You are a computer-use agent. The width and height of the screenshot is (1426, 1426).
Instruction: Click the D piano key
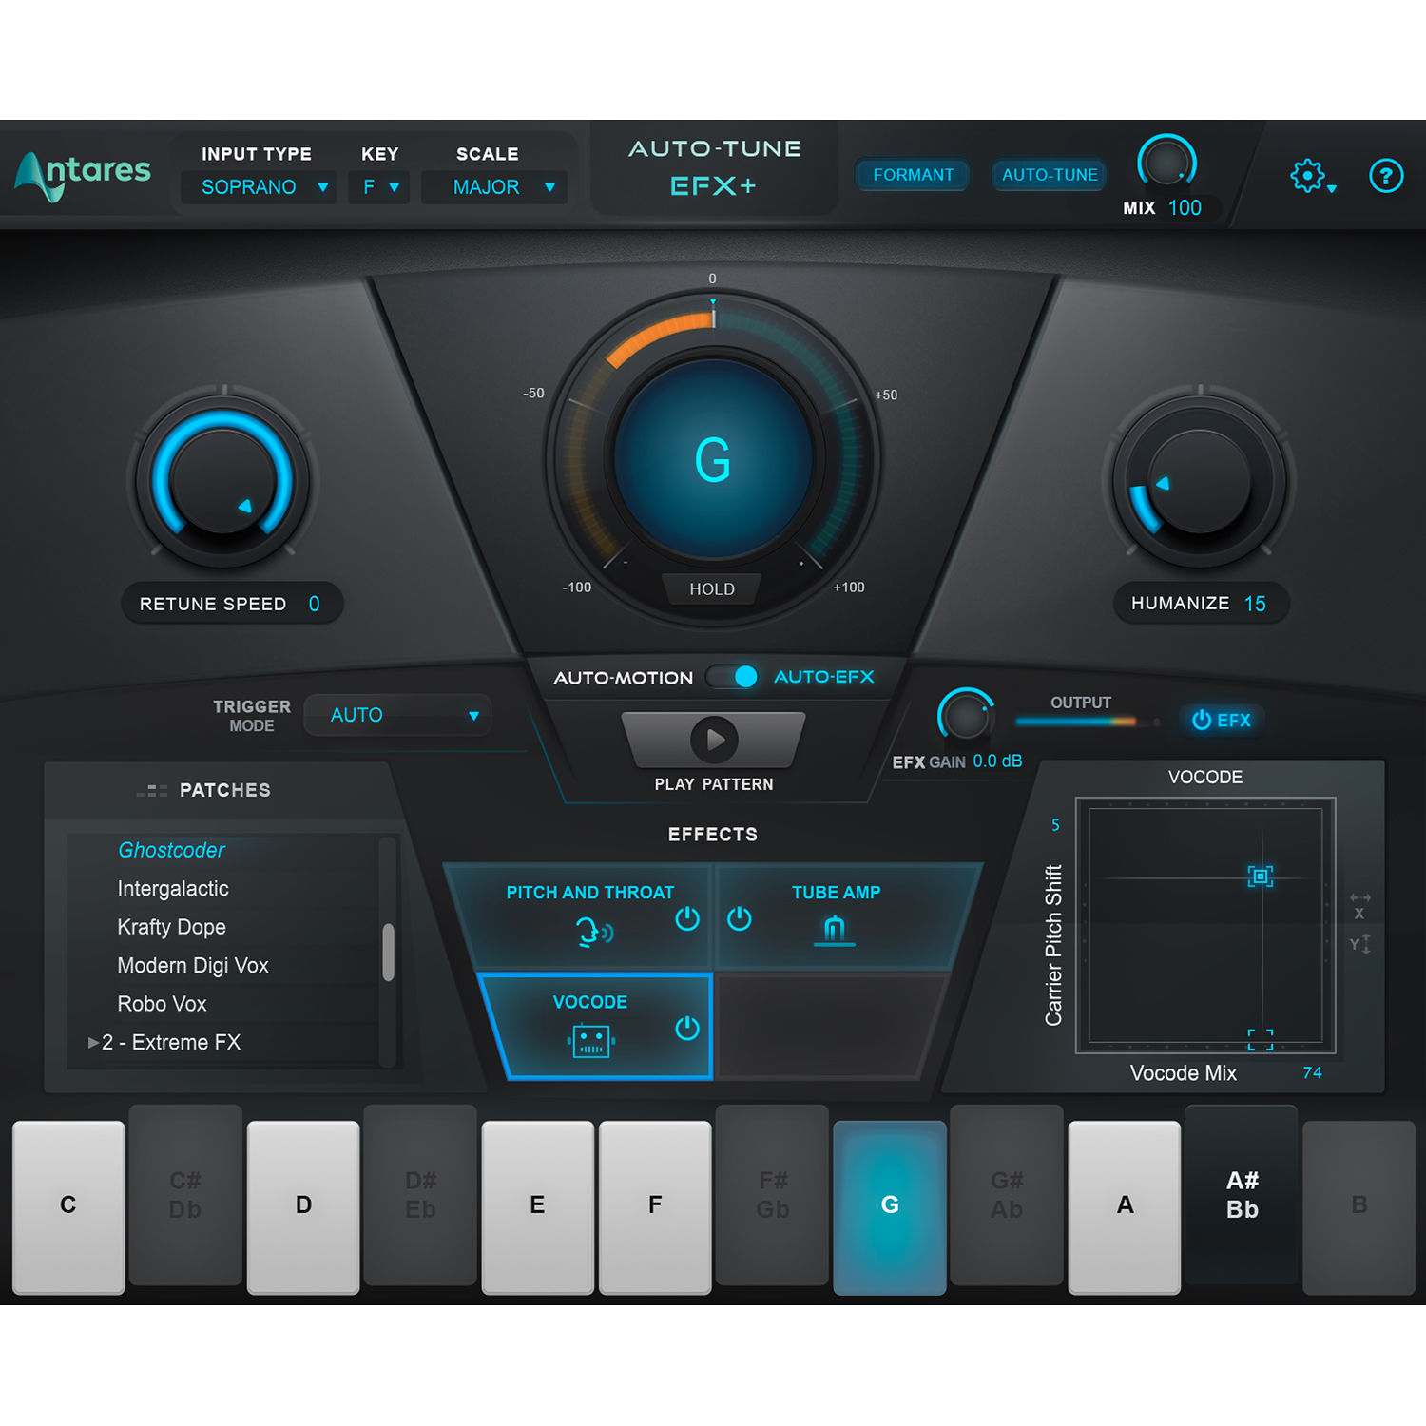tap(303, 1207)
